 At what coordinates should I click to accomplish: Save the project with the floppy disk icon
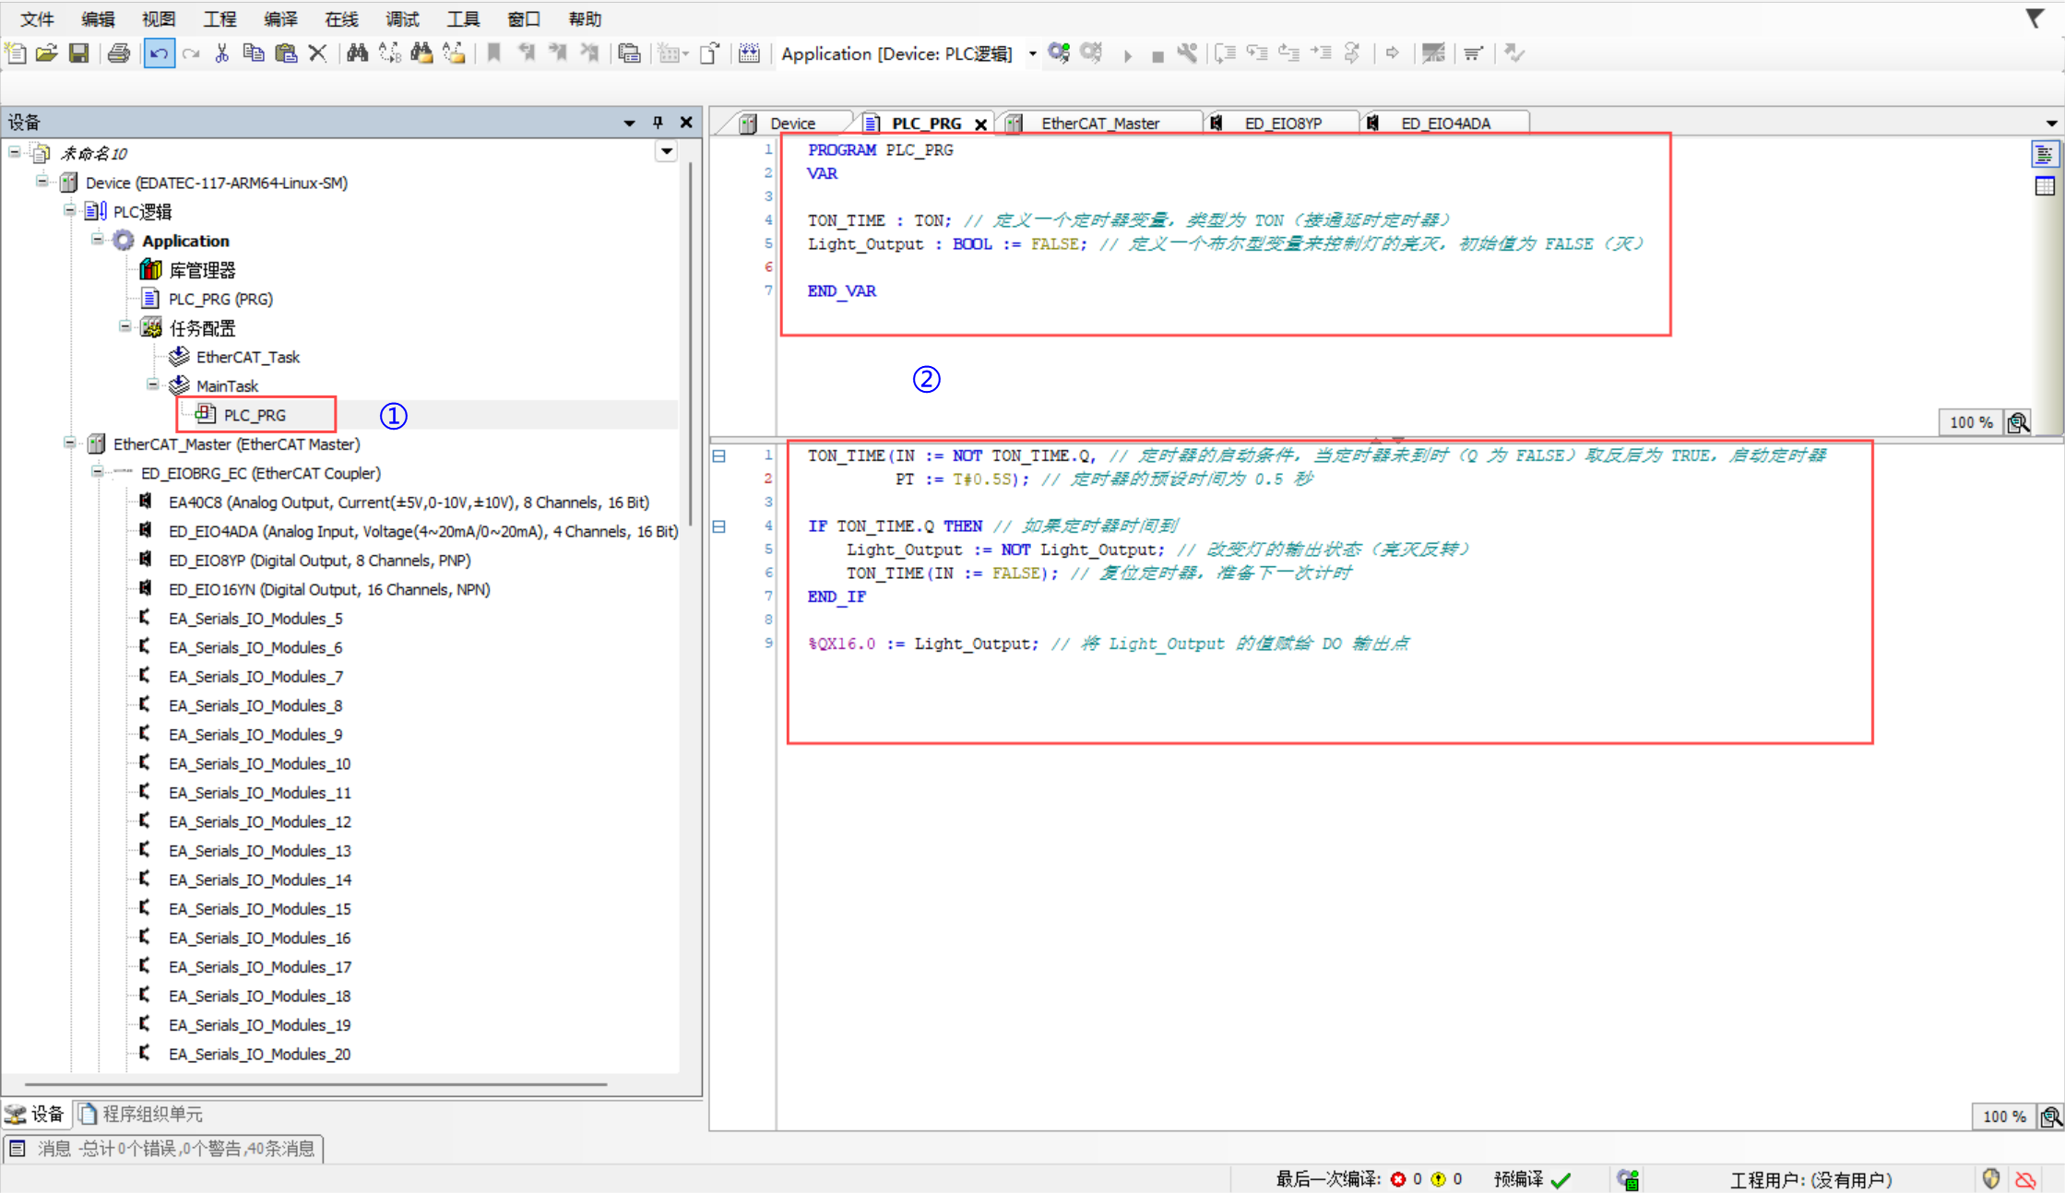click(x=78, y=53)
